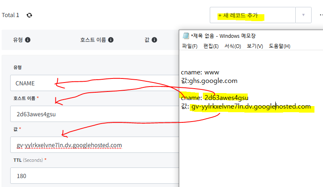Click the '값:ghs.google.com' line in Notepad
Image resolution: width=323 pixels, height=187 pixels.
pyautogui.click(x=209, y=81)
